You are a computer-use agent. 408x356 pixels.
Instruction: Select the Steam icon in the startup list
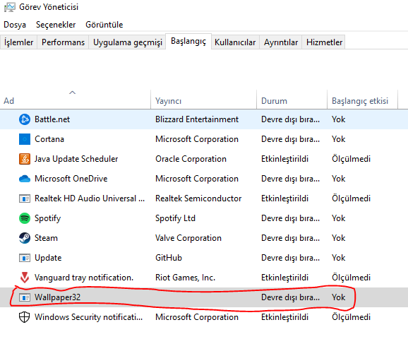25,238
